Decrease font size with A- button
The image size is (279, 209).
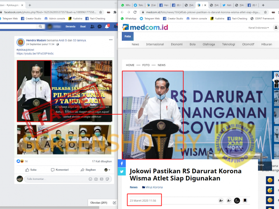[229, 201]
